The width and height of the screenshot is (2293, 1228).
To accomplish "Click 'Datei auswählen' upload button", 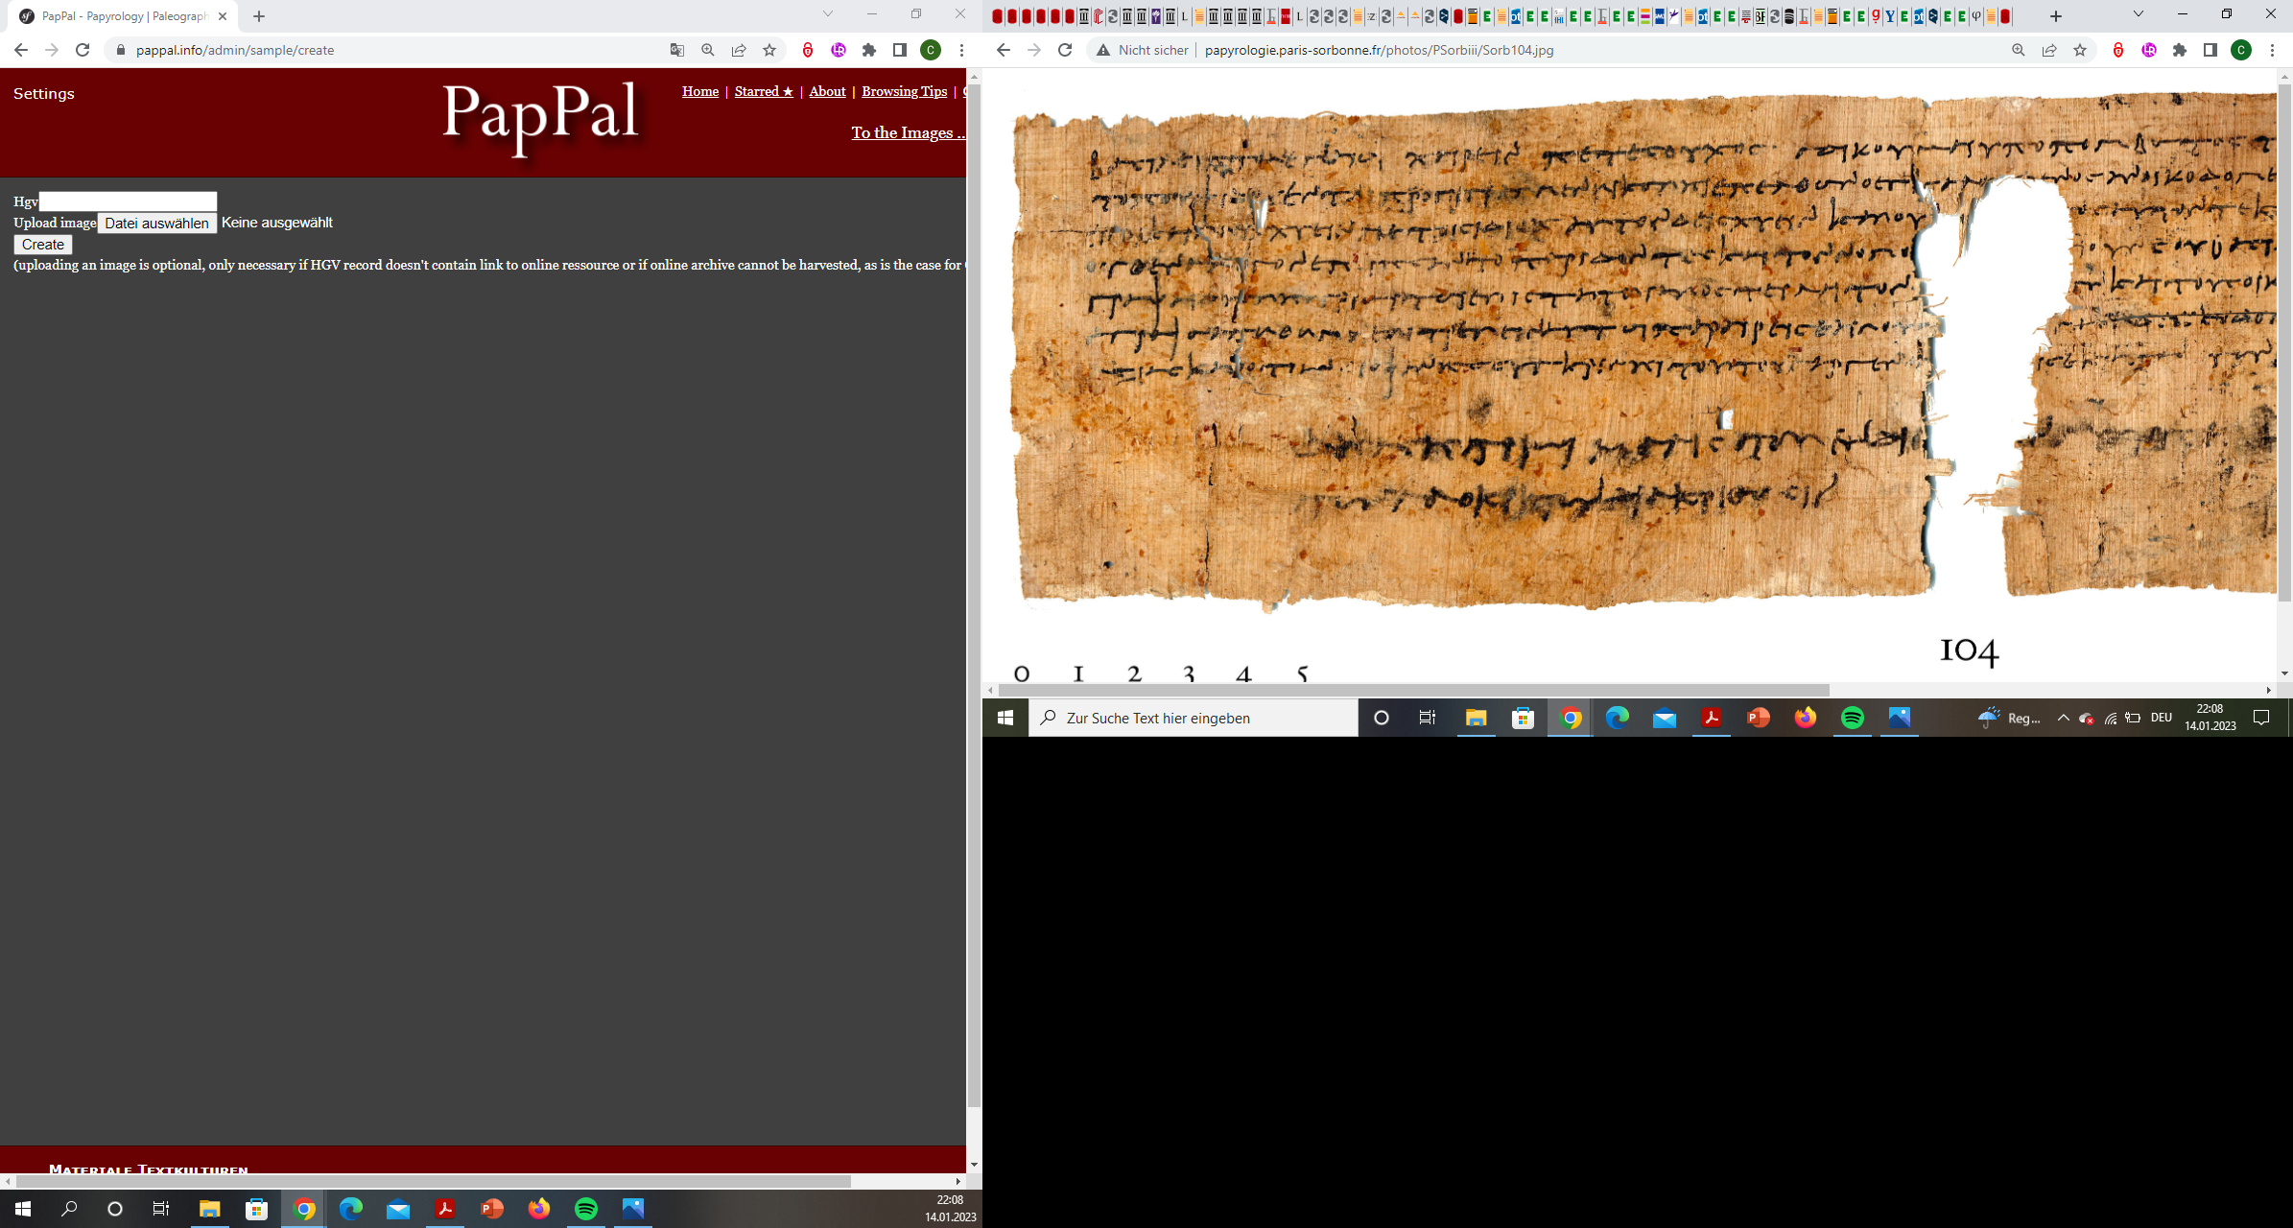I will click(x=157, y=223).
